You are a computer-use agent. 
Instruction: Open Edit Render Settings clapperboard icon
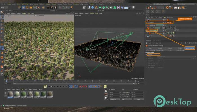click(x=55, y=8)
